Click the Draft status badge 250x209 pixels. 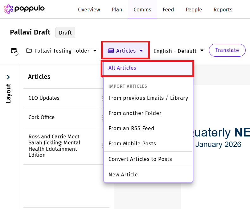pos(65,33)
